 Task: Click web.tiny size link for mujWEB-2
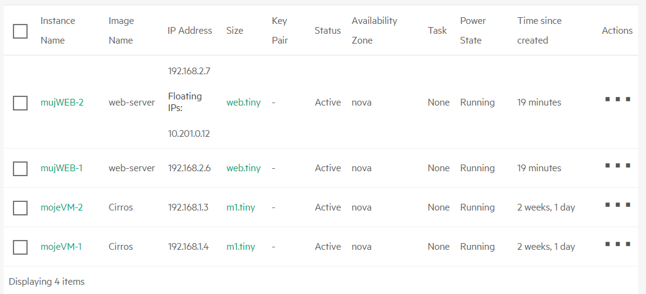tap(244, 103)
